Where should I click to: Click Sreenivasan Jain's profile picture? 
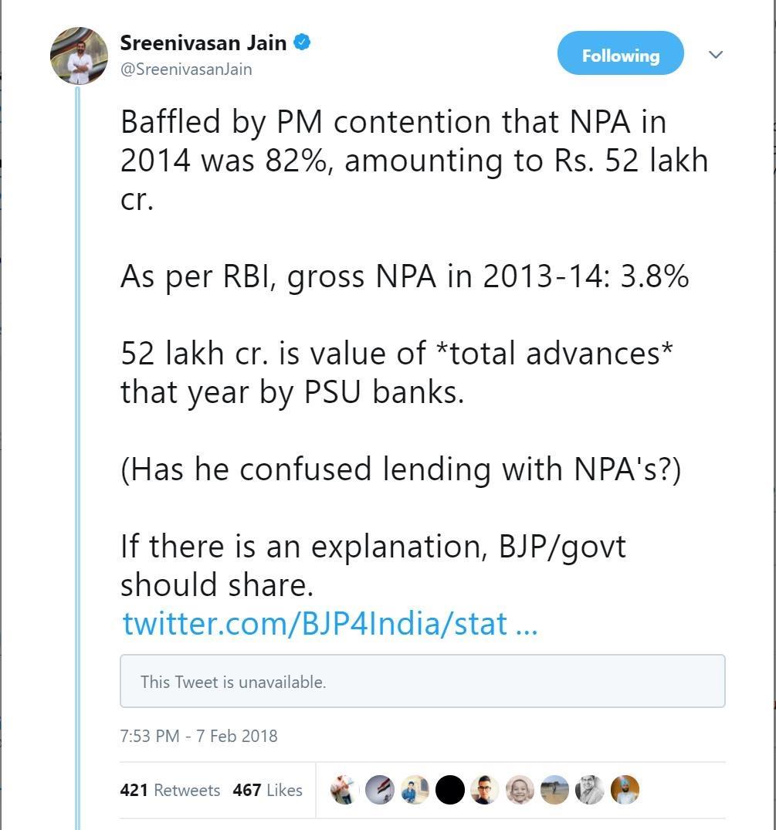pyautogui.click(x=79, y=56)
